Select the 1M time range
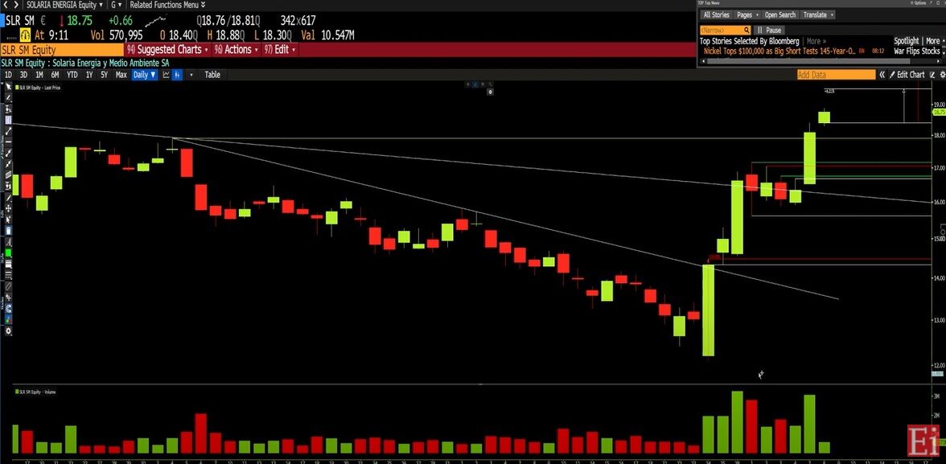 click(39, 75)
